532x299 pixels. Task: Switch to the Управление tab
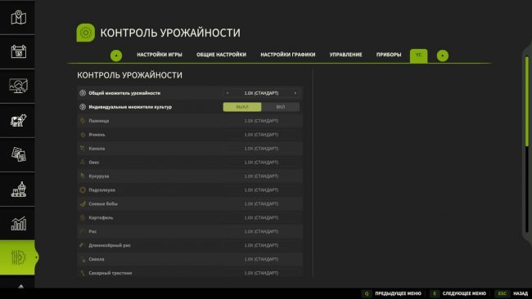tap(345, 55)
